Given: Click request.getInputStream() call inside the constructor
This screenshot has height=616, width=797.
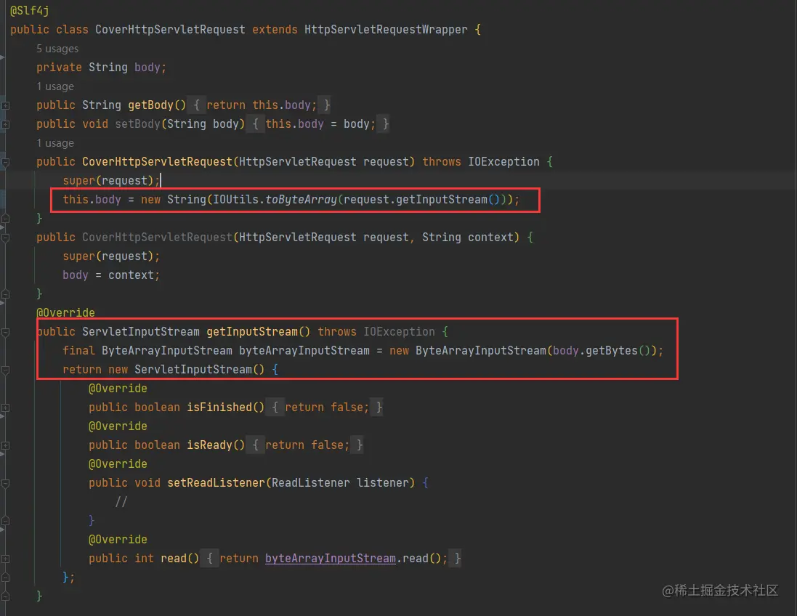Looking at the screenshot, I should pos(422,200).
